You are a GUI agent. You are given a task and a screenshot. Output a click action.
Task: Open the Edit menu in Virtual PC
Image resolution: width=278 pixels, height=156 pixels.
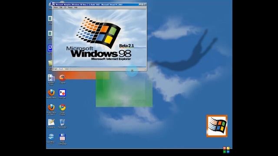[61, 7]
